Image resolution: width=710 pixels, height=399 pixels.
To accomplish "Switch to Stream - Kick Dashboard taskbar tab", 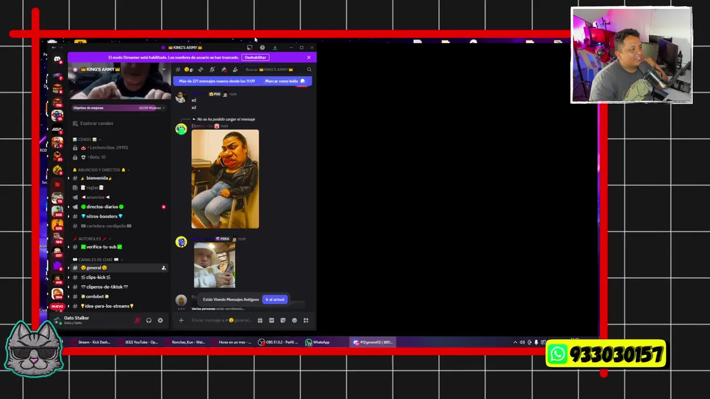I will (x=90, y=342).
